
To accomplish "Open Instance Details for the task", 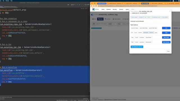I will point(134,17).
